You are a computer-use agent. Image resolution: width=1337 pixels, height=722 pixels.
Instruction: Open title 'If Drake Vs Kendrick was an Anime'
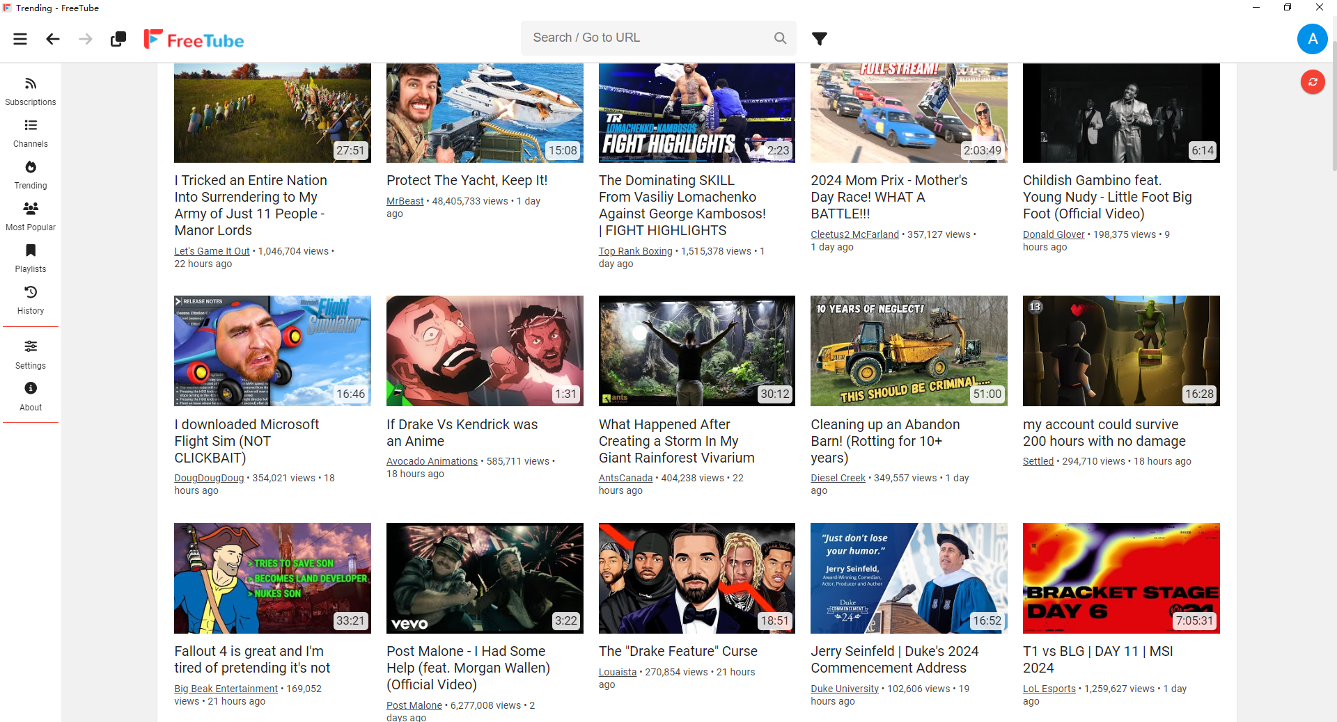tap(462, 433)
